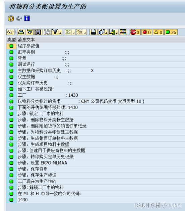Open the Find binoculars tool
Viewport: 185px width, 211px height.
tap(38, 32)
